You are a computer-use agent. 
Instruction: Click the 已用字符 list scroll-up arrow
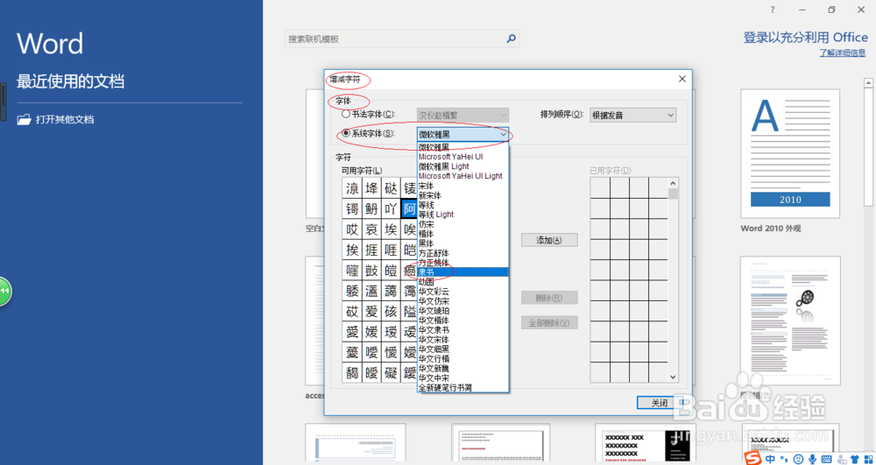click(x=673, y=183)
